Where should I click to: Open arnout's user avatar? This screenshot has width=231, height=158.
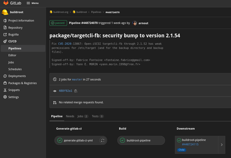click(x=135, y=23)
